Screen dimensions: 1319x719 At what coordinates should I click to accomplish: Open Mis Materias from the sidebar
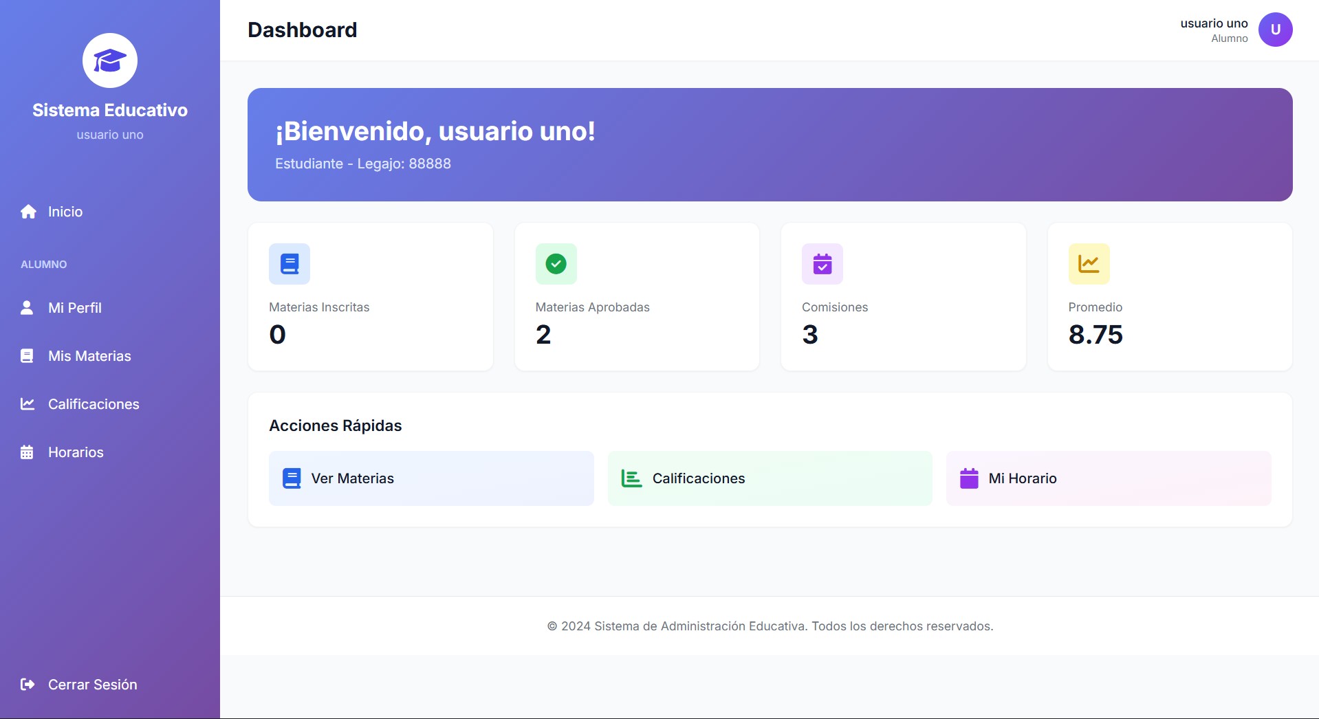pos(89,355)
